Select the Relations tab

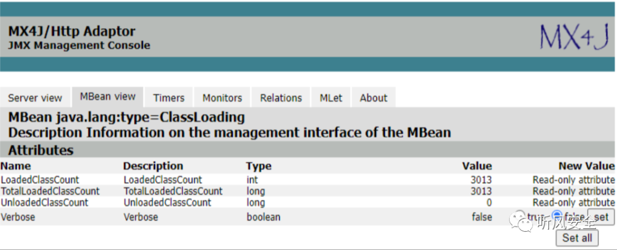point(281,98)
